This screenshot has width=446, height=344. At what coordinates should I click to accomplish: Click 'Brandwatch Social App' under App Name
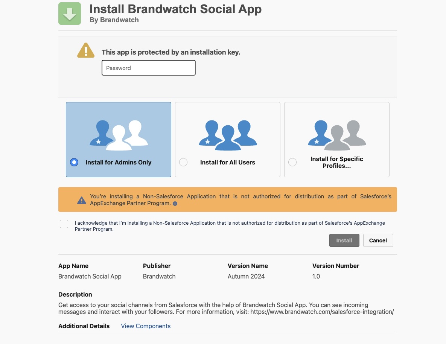(90, 276)
